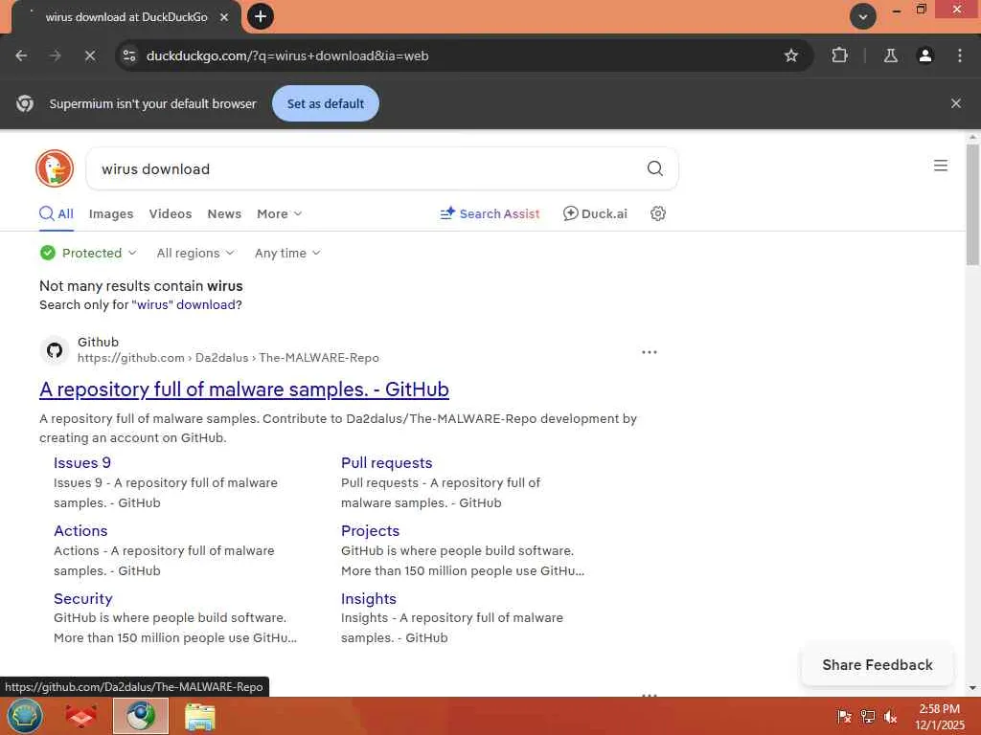
Task: Open Duck.ai chat
Action: pos(595,213)
